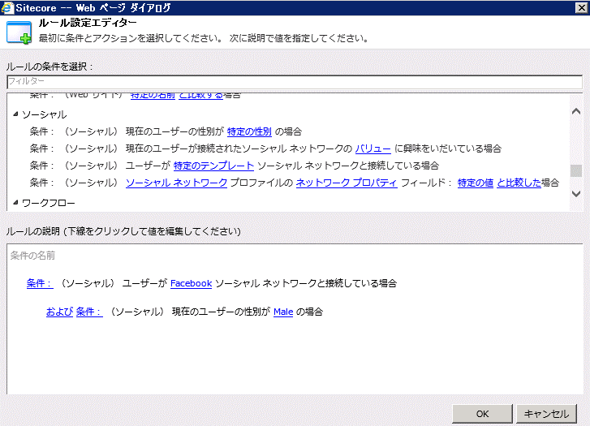Click the と比較した operator link
This screenshot has width=590, height=426.
pos(519,183)
